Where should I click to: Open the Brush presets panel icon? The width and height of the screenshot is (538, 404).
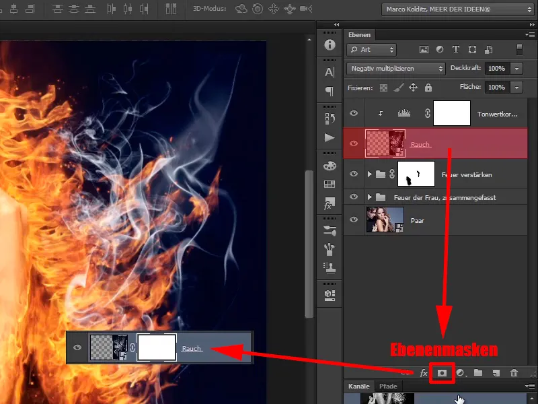point(330,230)
